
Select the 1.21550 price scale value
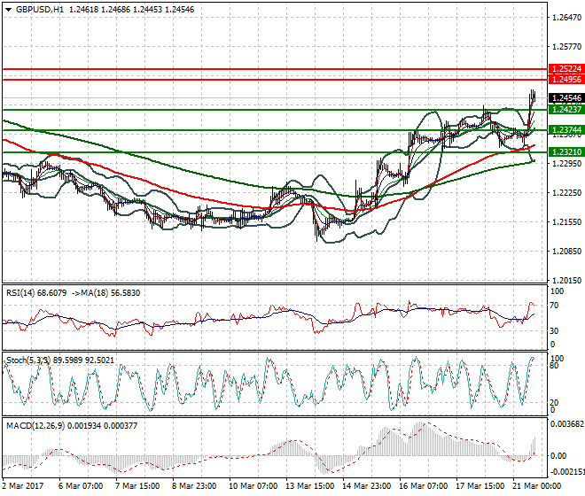click(x=566, y=222)
